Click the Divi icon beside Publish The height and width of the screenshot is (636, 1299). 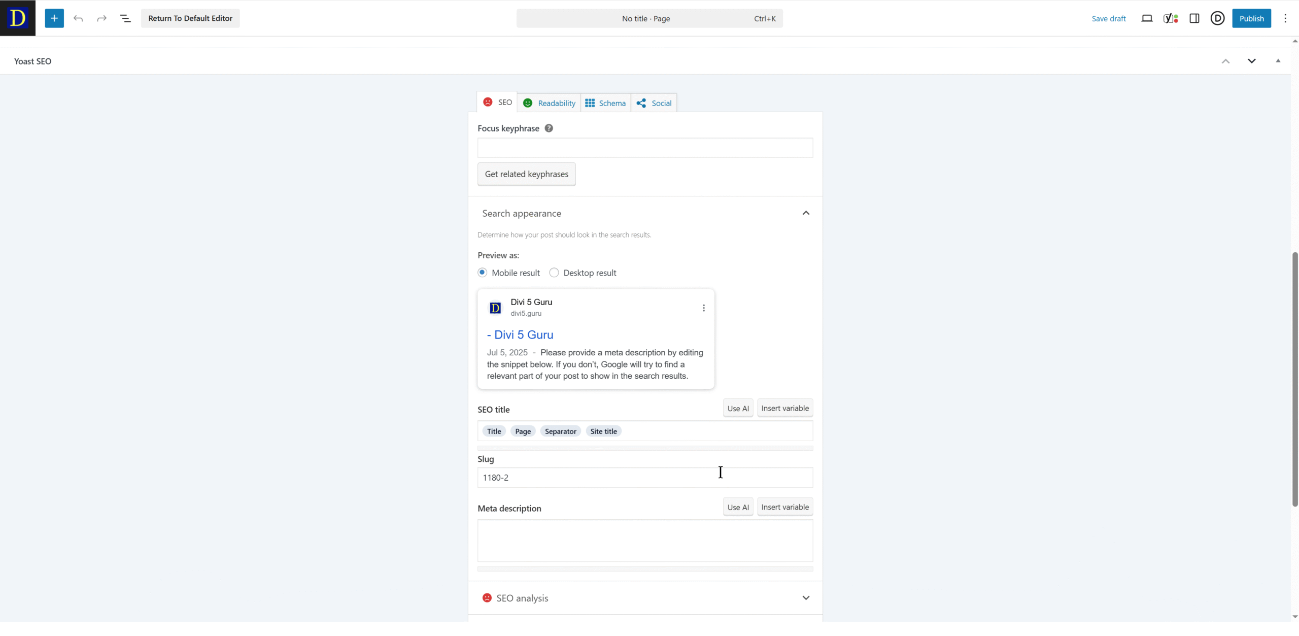tap(1218, 18)
